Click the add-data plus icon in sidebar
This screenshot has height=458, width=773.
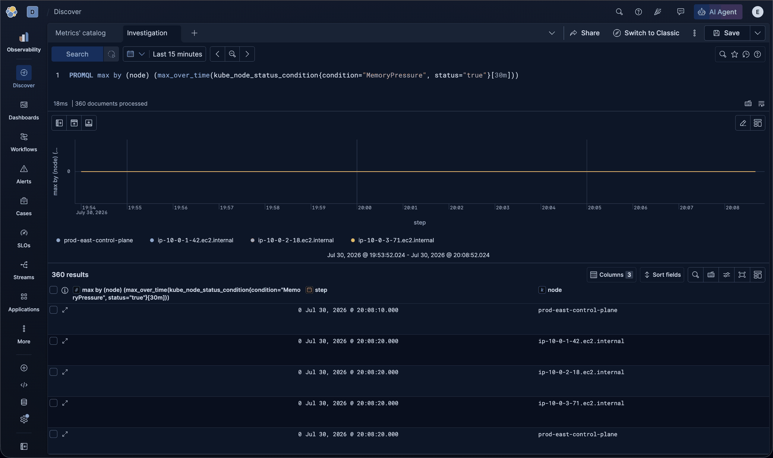(24, 368)
